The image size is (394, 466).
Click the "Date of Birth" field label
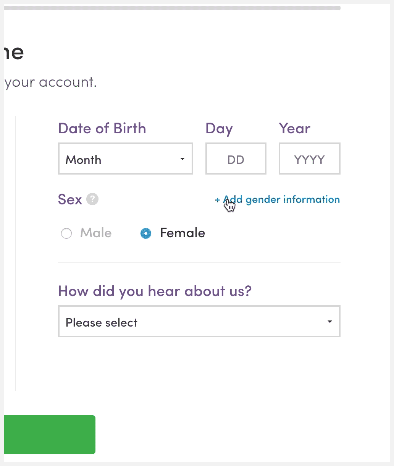102,128
